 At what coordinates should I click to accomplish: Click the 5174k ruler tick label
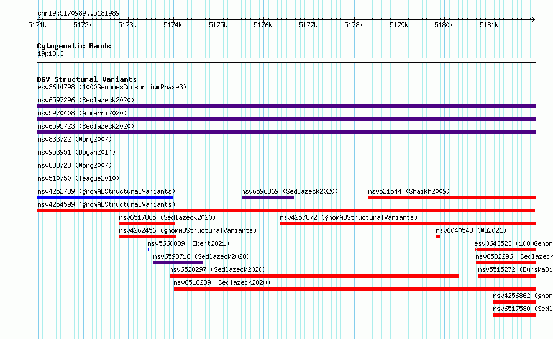point(173,25)
